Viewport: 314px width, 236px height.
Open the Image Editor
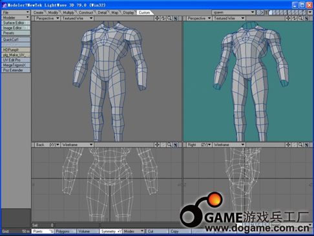(x=16, y=28)
